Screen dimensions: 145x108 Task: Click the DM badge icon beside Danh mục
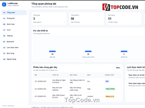pos(4,24)
